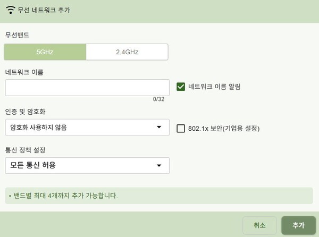Click the 통신 정책 설정 section label
The width and height of the screenshot is (319, 237).
click(25, 150)
